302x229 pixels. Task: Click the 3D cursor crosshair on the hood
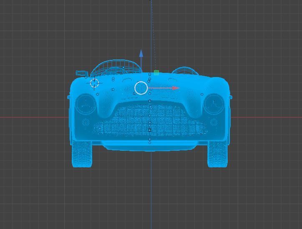tap(94, 83)
